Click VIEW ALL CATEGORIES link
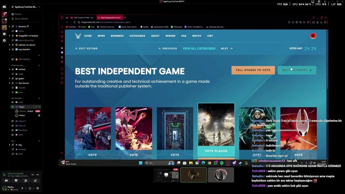Viewport: 345px width, 194px height. (199, 48)
